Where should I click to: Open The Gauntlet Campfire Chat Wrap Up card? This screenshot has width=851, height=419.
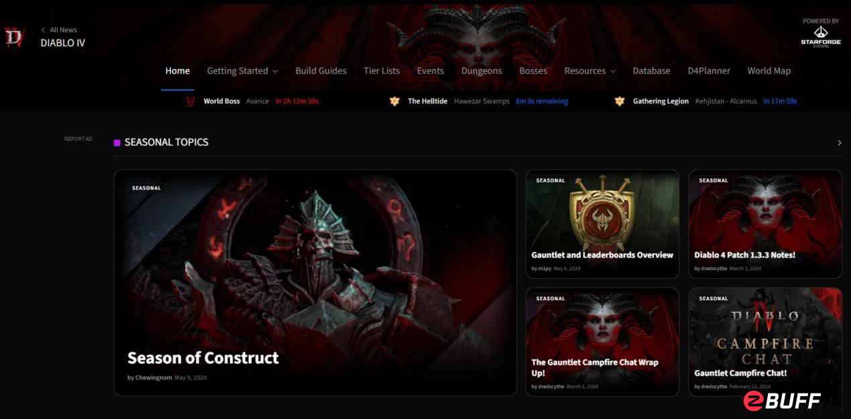602,342
